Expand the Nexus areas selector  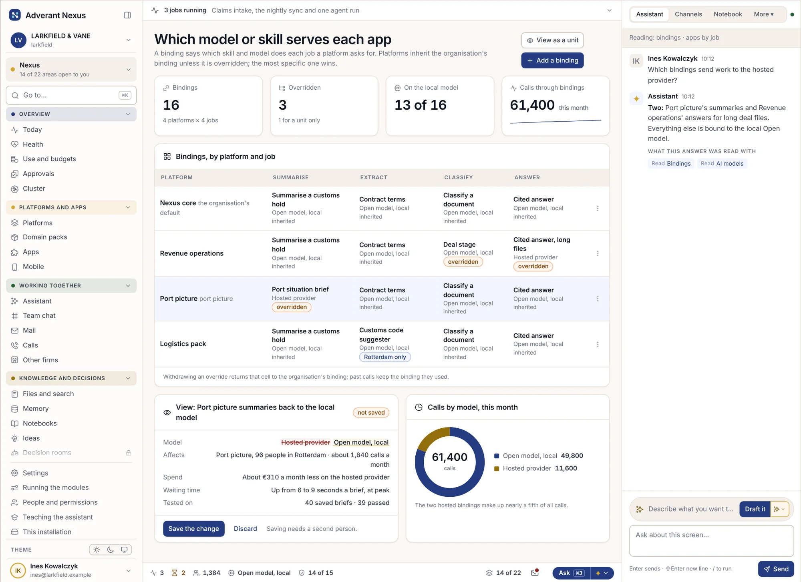coord(71,69)
